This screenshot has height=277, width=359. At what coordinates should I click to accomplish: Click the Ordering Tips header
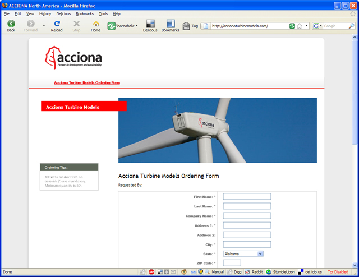click(x=69, y=167)
